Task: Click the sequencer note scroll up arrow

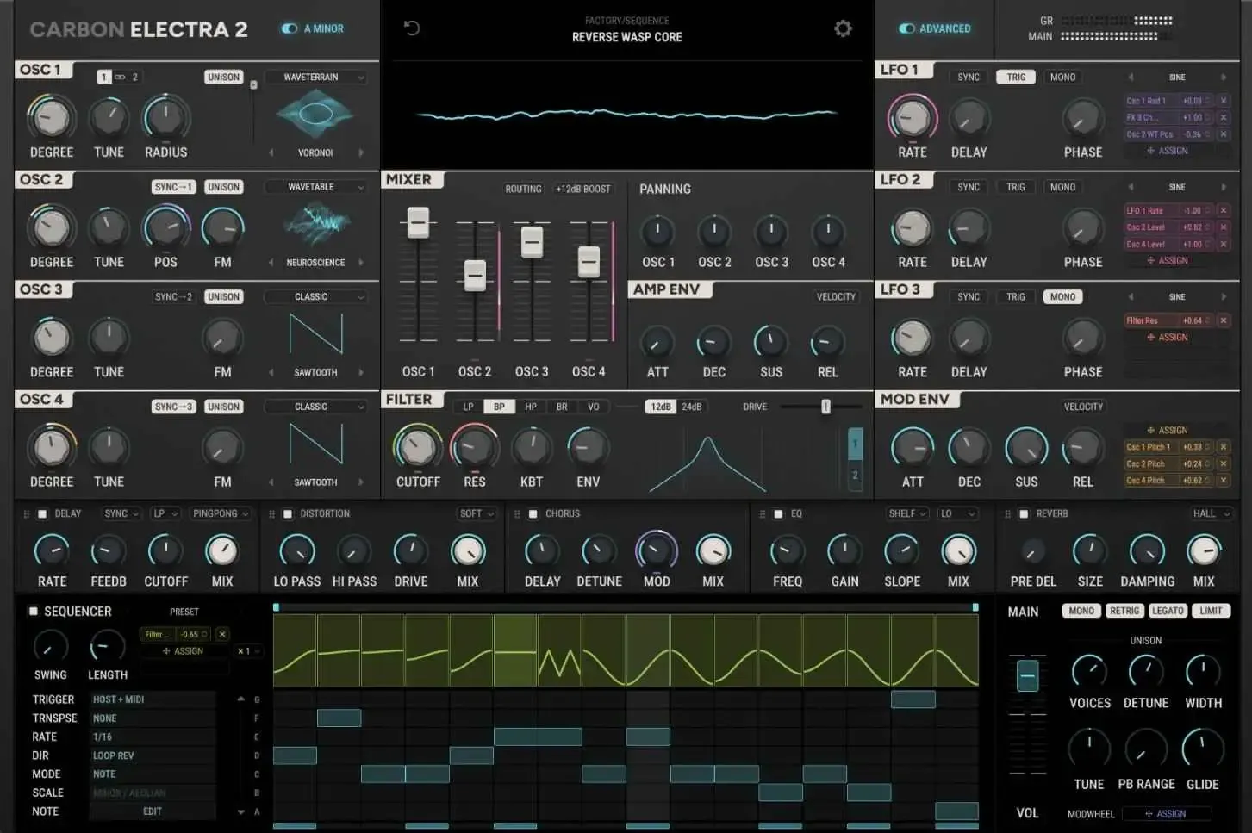Action: (x=241, y=699)
